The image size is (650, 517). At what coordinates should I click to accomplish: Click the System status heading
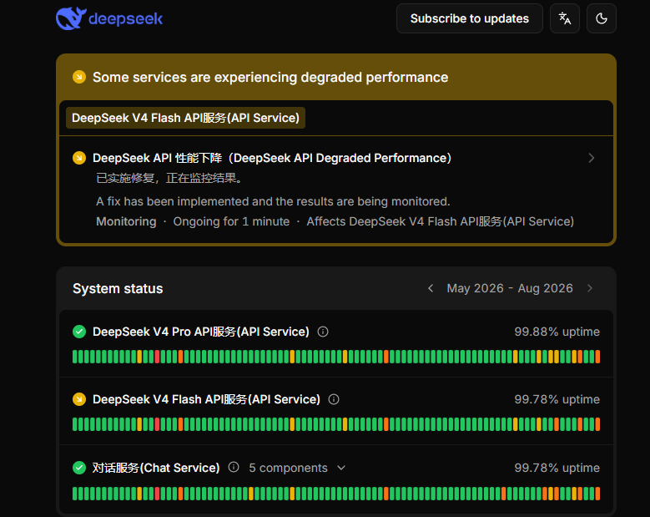click(x=118, y=288)
